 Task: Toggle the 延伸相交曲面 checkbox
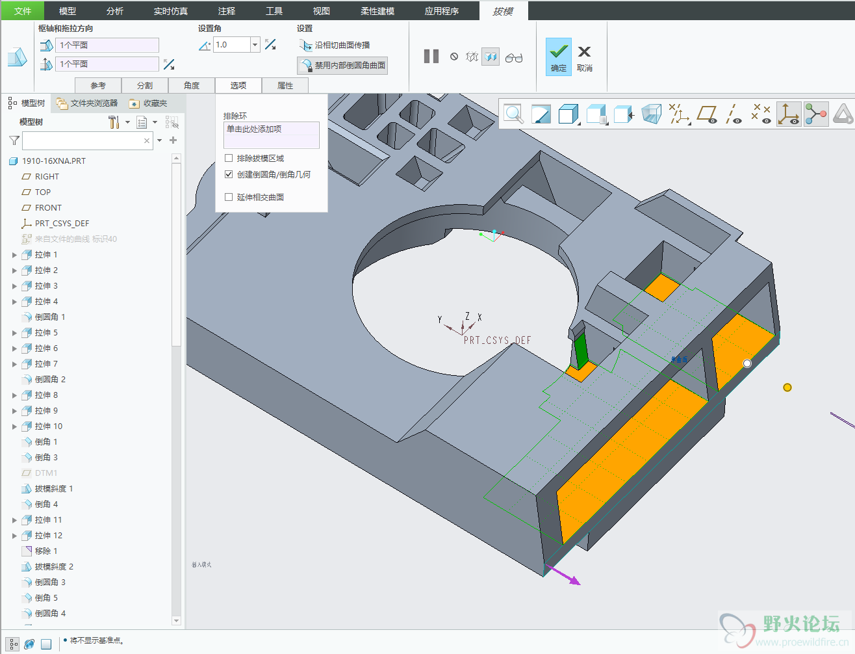pos(229,197)
